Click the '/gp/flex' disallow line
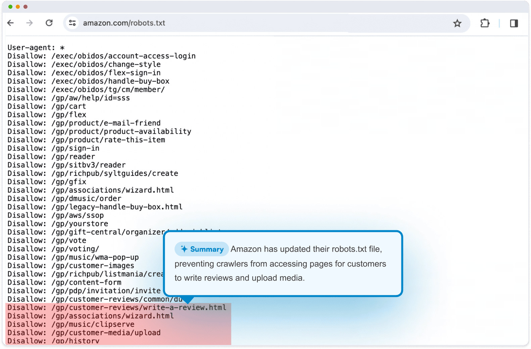 47,115
